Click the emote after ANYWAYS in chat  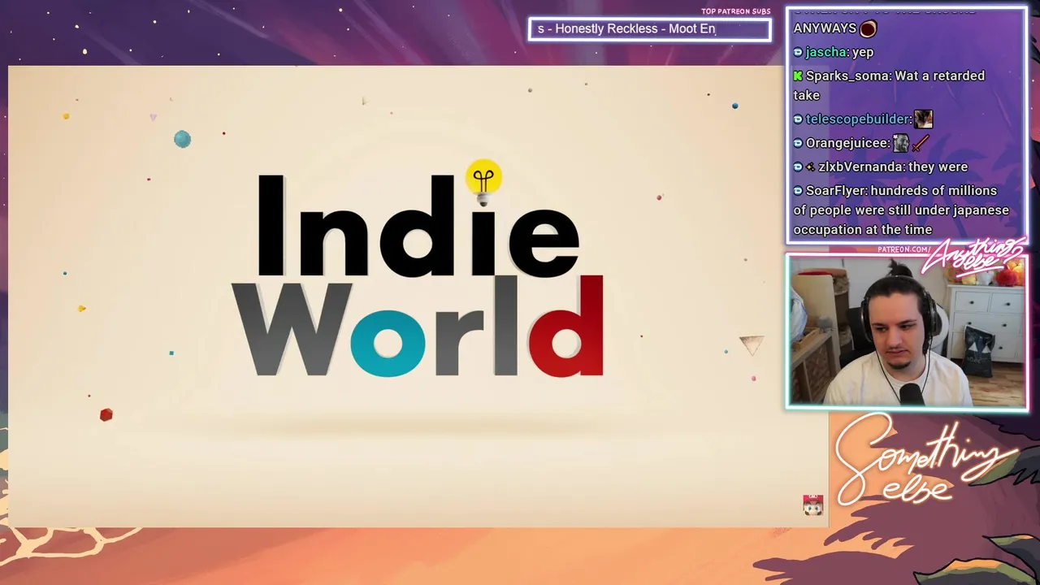[868, 28]
